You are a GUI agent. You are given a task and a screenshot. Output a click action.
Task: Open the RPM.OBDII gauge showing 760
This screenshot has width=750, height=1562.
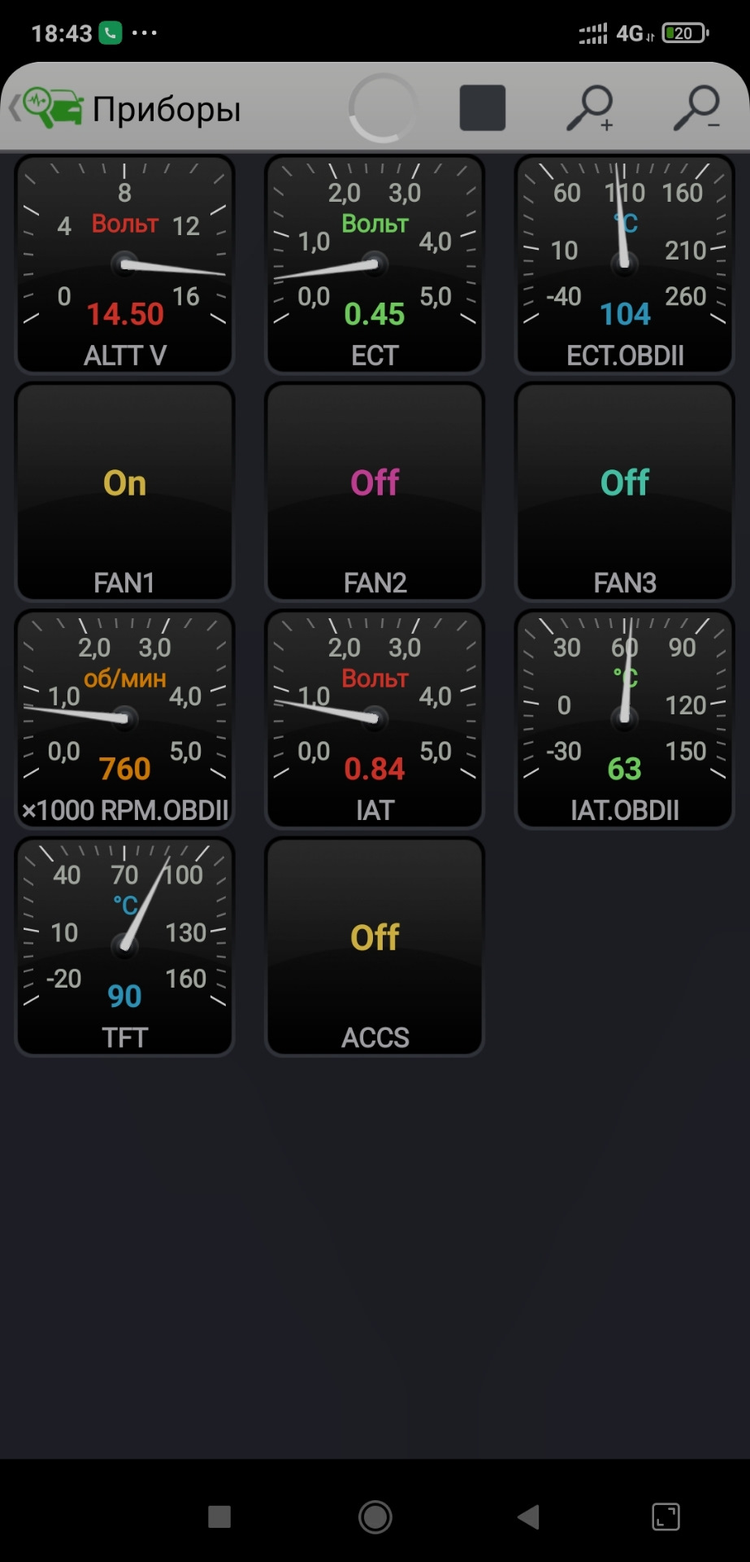coord(125,720)
